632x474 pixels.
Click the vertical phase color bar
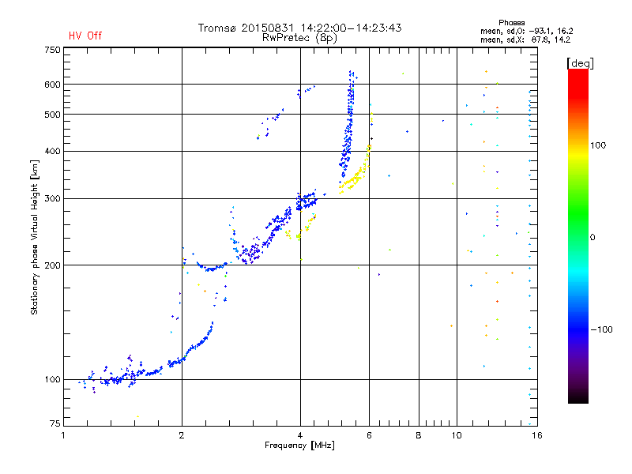click(578, 236)
